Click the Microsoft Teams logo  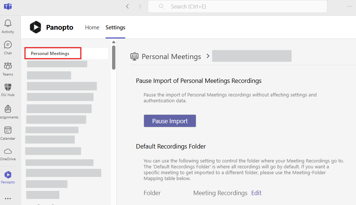[8, 6]
